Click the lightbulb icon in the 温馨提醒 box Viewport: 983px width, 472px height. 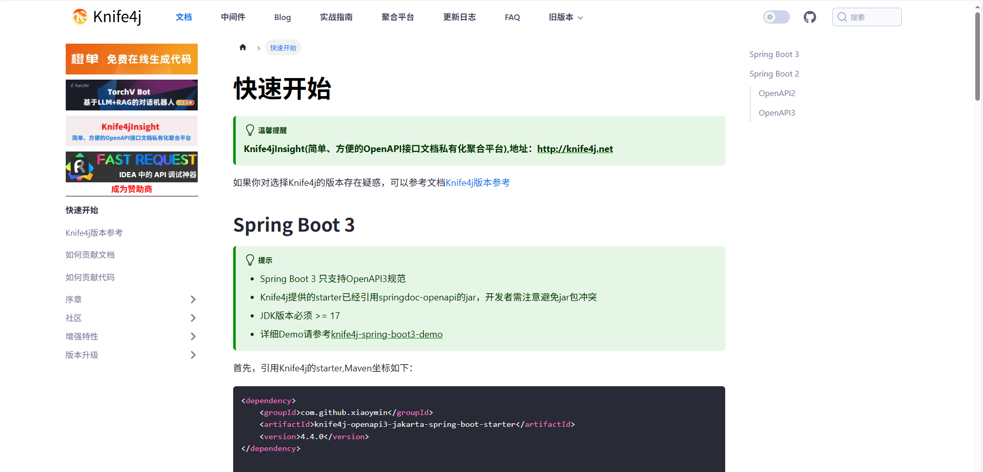tap(250, 130)
